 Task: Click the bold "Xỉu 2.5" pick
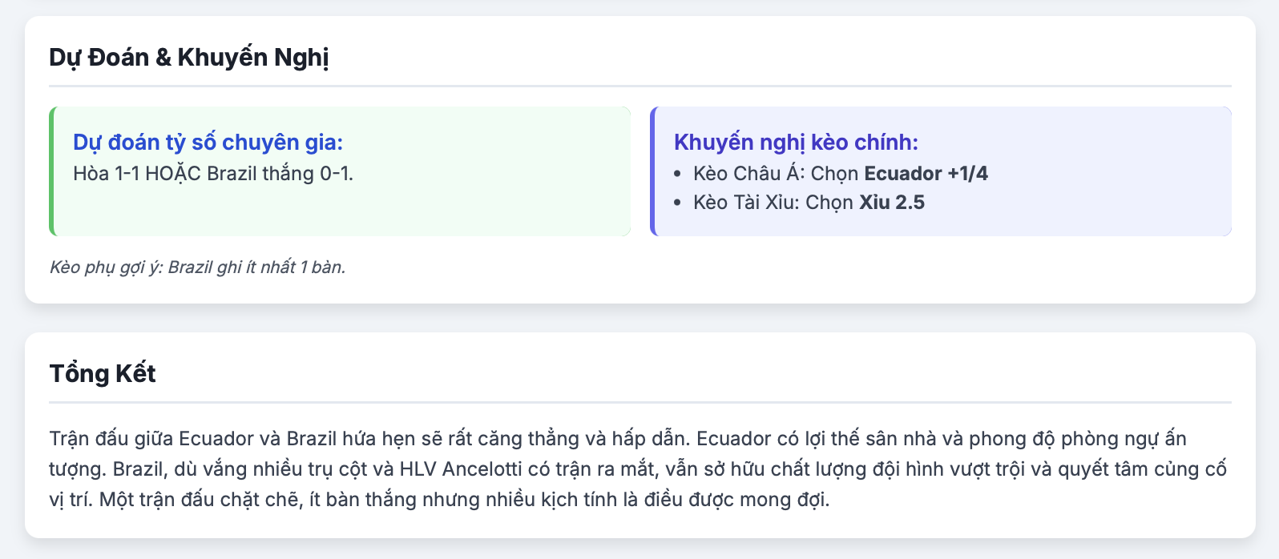pyautogui.click(x=892, y=202)
